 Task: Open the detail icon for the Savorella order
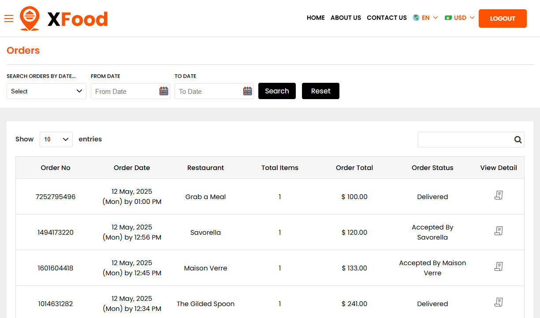pyautogui.click(x=499, y=230)
